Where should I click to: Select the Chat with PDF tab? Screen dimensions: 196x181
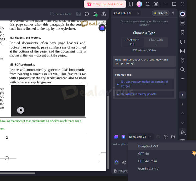tap(133, 42)
